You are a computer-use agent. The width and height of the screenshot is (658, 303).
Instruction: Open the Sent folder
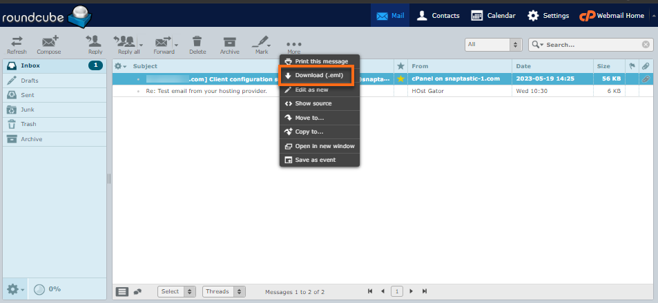pos(55,95)
